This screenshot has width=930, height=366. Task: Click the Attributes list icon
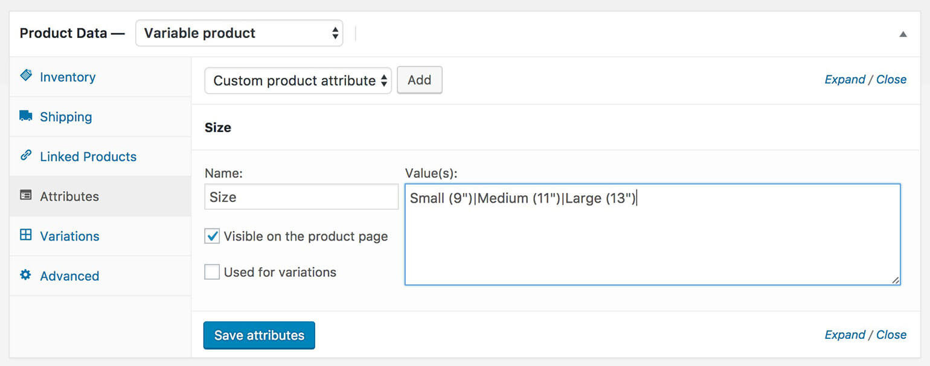tap(25, 195)
